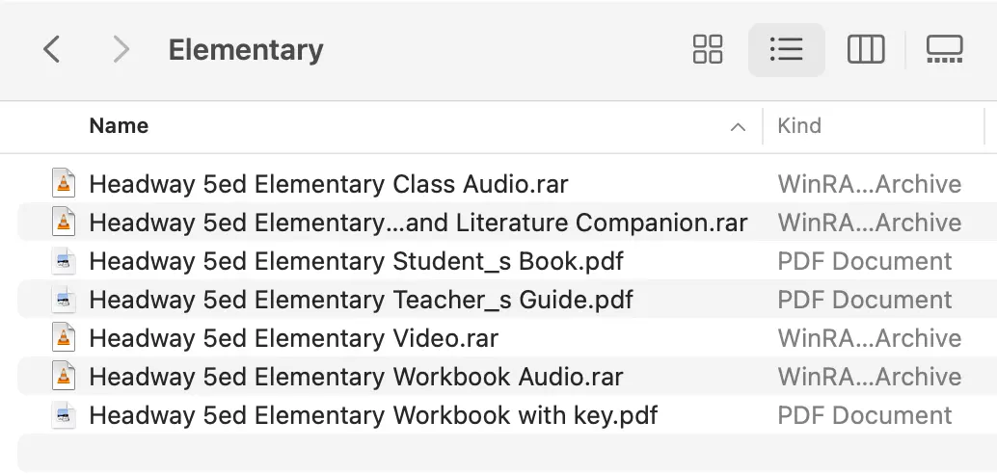This screenshot has width=997, height=474.
Task: Sort files by Name column header
Action: (x=119, y=126)
